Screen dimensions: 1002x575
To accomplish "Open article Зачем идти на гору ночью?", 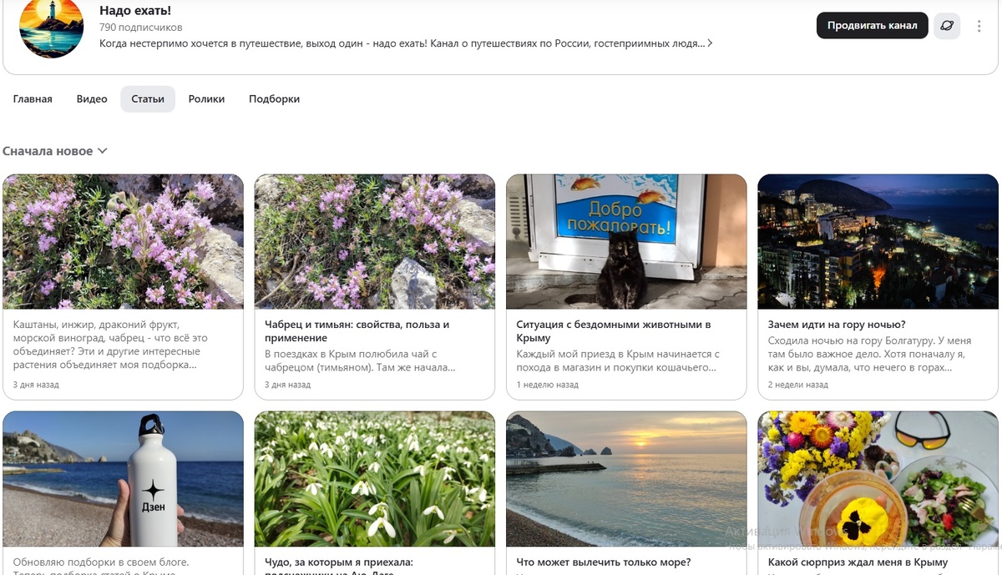I will pos(837,325).
